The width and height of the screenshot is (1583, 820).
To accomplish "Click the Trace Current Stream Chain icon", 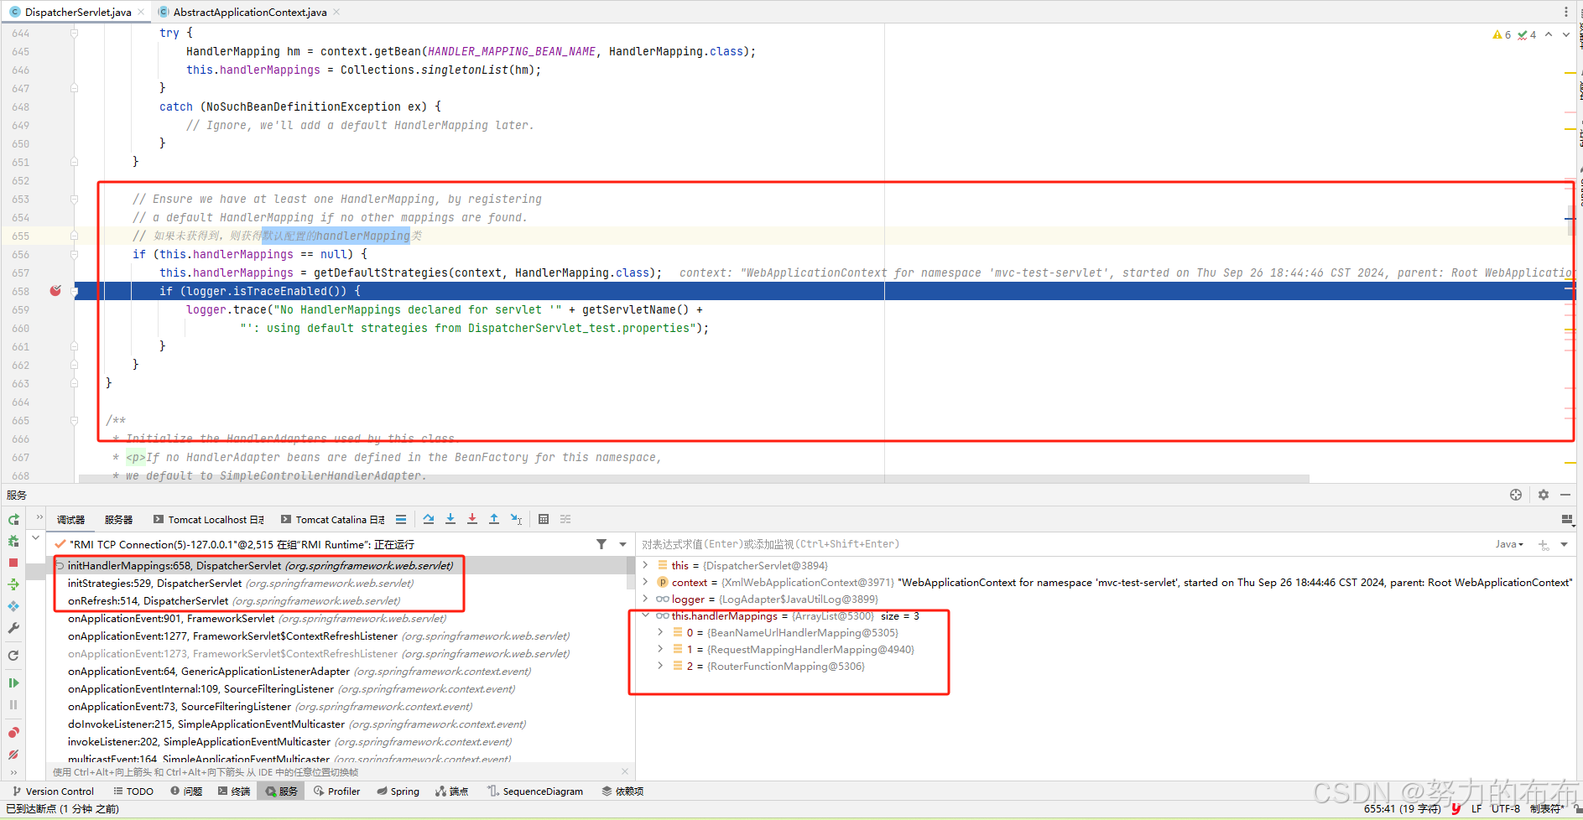I will click(565, 520).
